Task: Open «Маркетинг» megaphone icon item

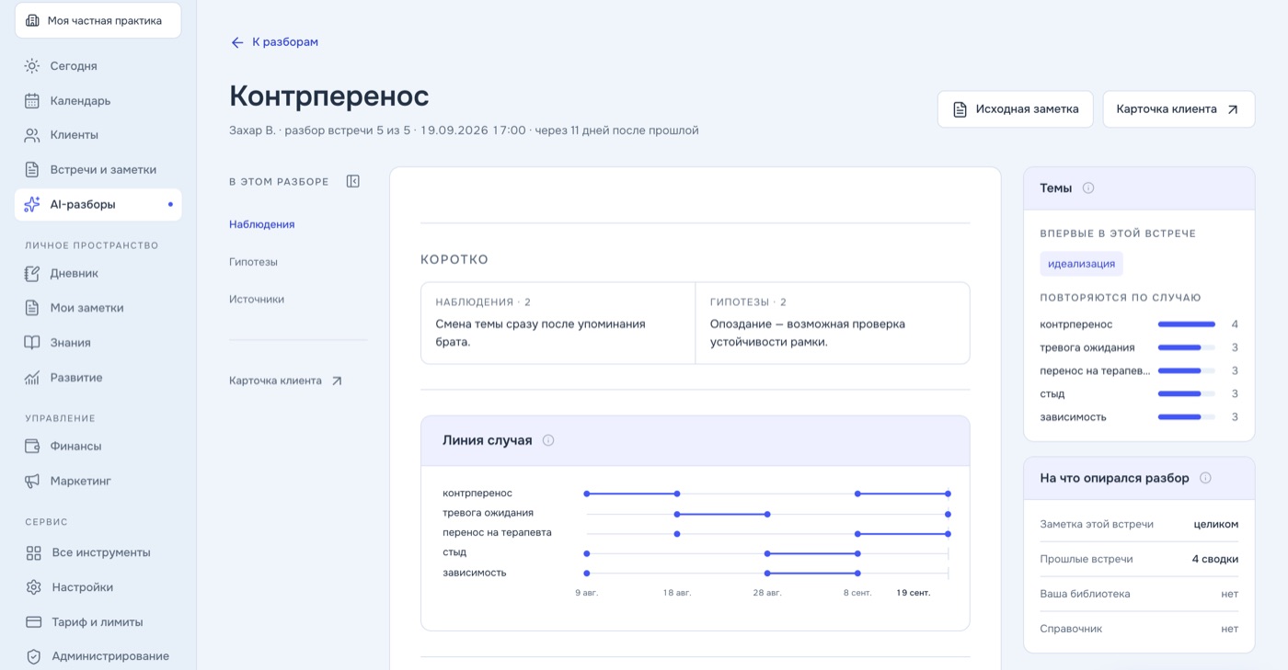Action: click(32, 481)
